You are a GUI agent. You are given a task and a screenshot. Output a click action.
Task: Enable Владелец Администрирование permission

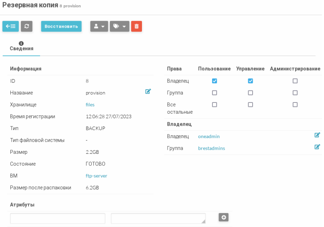pos(295,81)
